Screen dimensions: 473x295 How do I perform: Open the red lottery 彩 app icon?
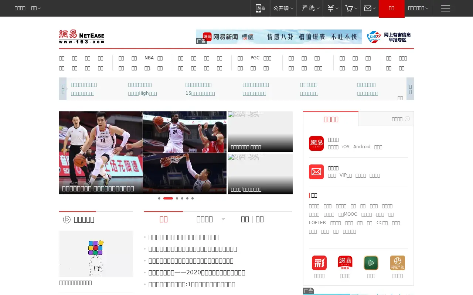click(319, 263)
